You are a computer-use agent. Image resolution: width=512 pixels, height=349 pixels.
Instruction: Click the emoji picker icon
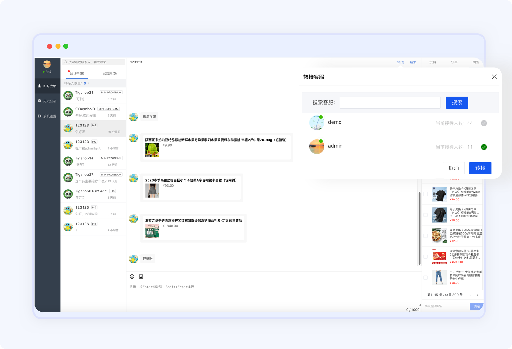[132, 277]
